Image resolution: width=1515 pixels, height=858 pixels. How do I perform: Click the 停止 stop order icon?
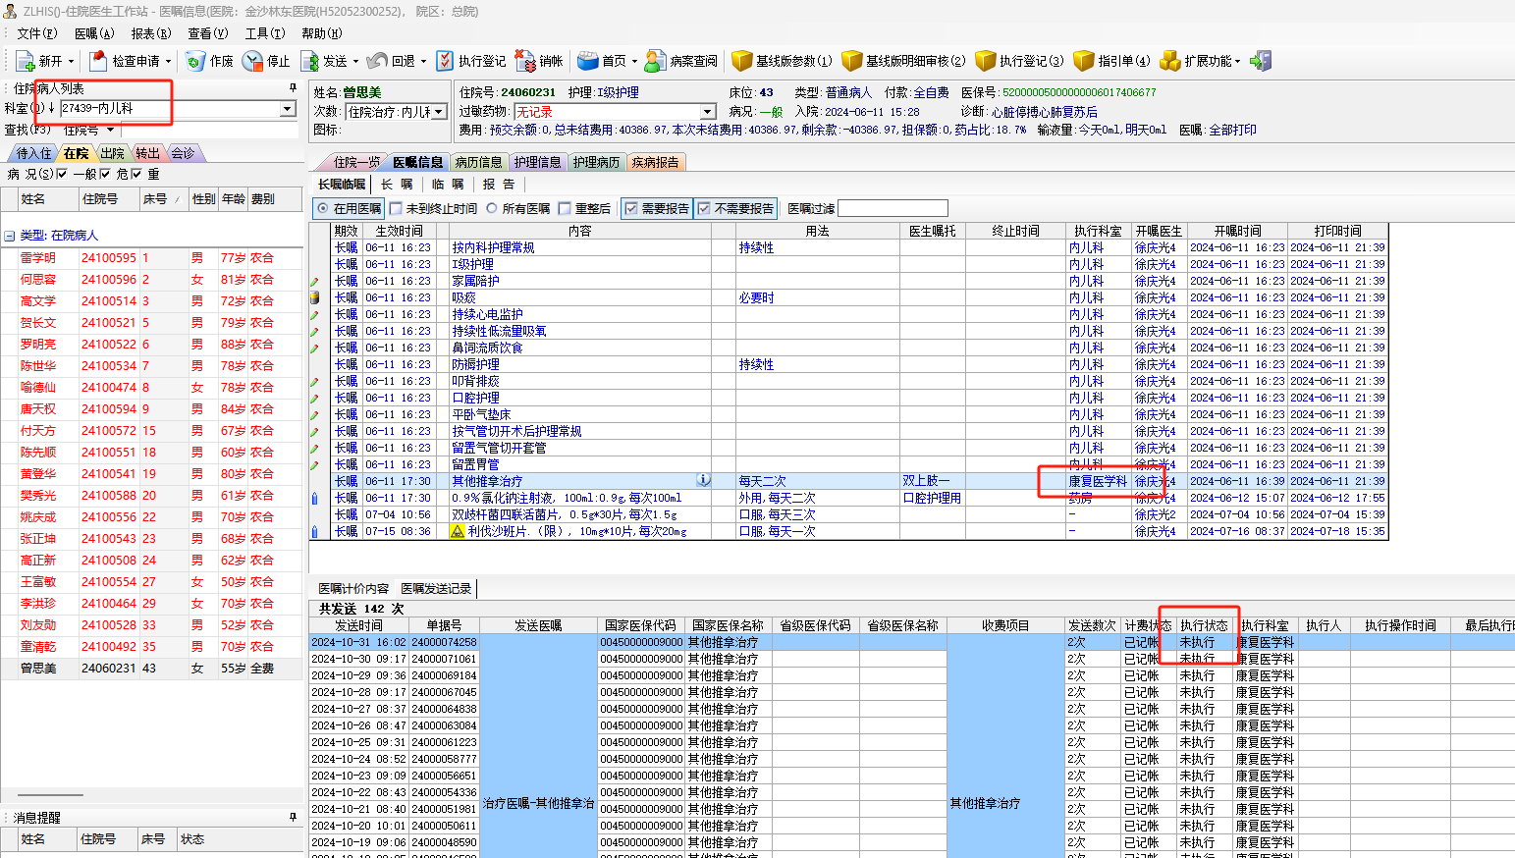[253, 61]
